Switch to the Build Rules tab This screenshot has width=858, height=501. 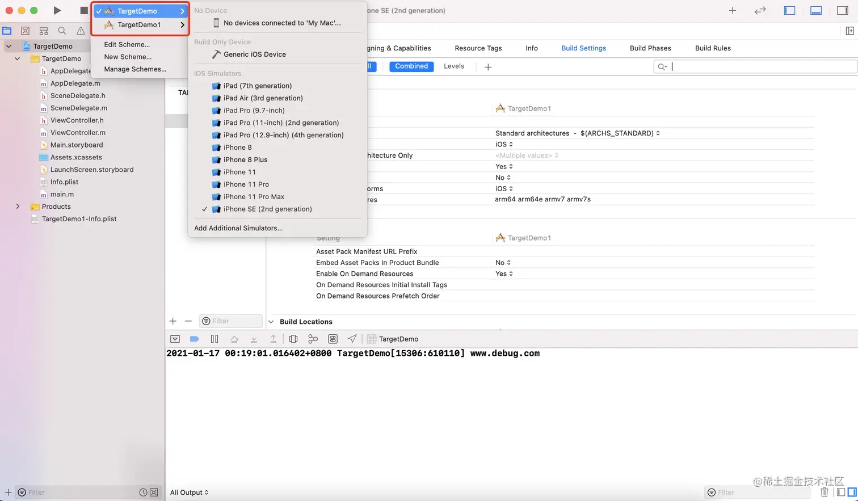713,48
